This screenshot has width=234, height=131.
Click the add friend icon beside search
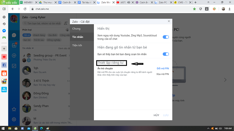pos(66,23)
